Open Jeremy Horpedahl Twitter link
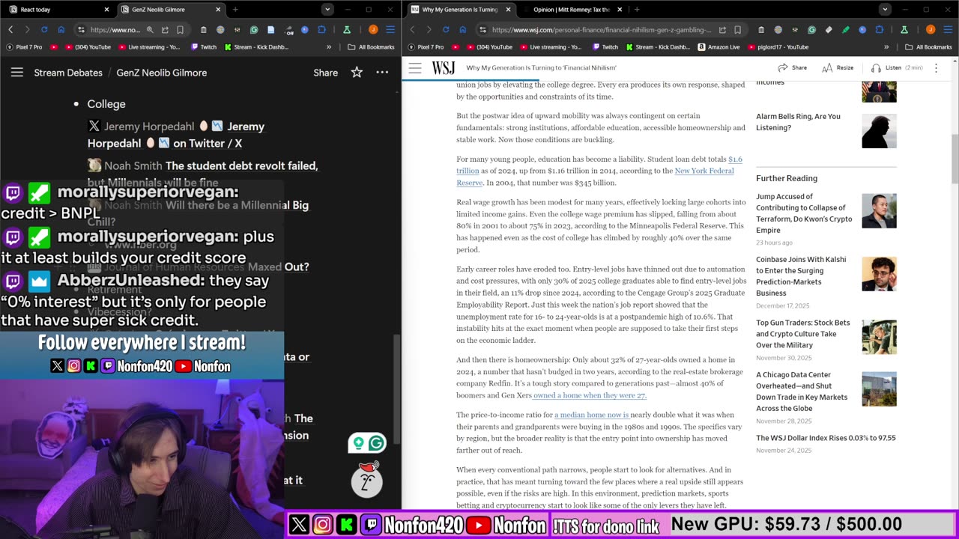The height and width of the screenshot is (539, 959). [x=176, y=135]
